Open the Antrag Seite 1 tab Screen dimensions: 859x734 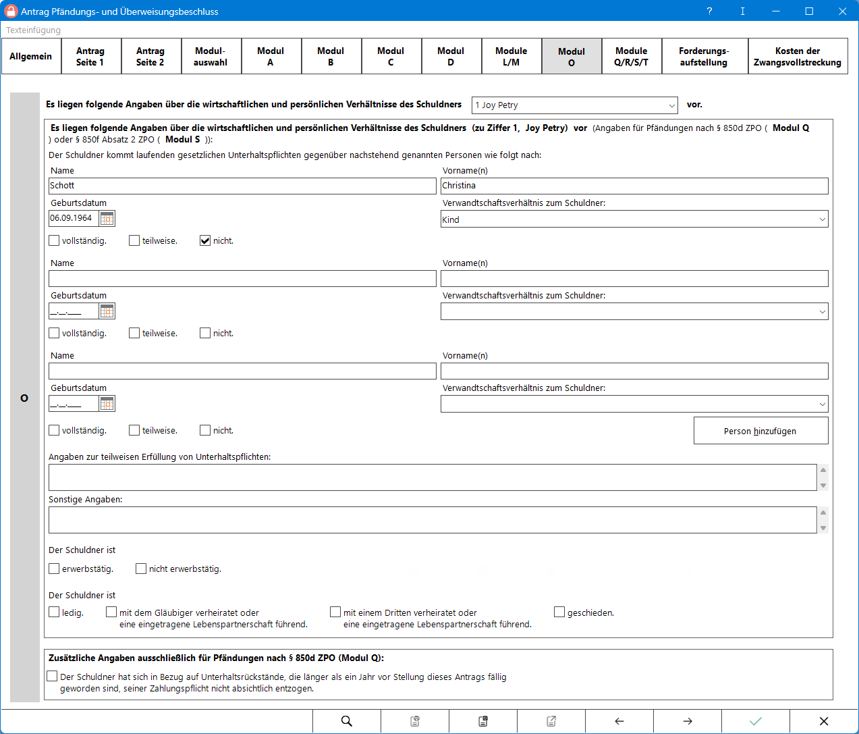coord(90,56)
